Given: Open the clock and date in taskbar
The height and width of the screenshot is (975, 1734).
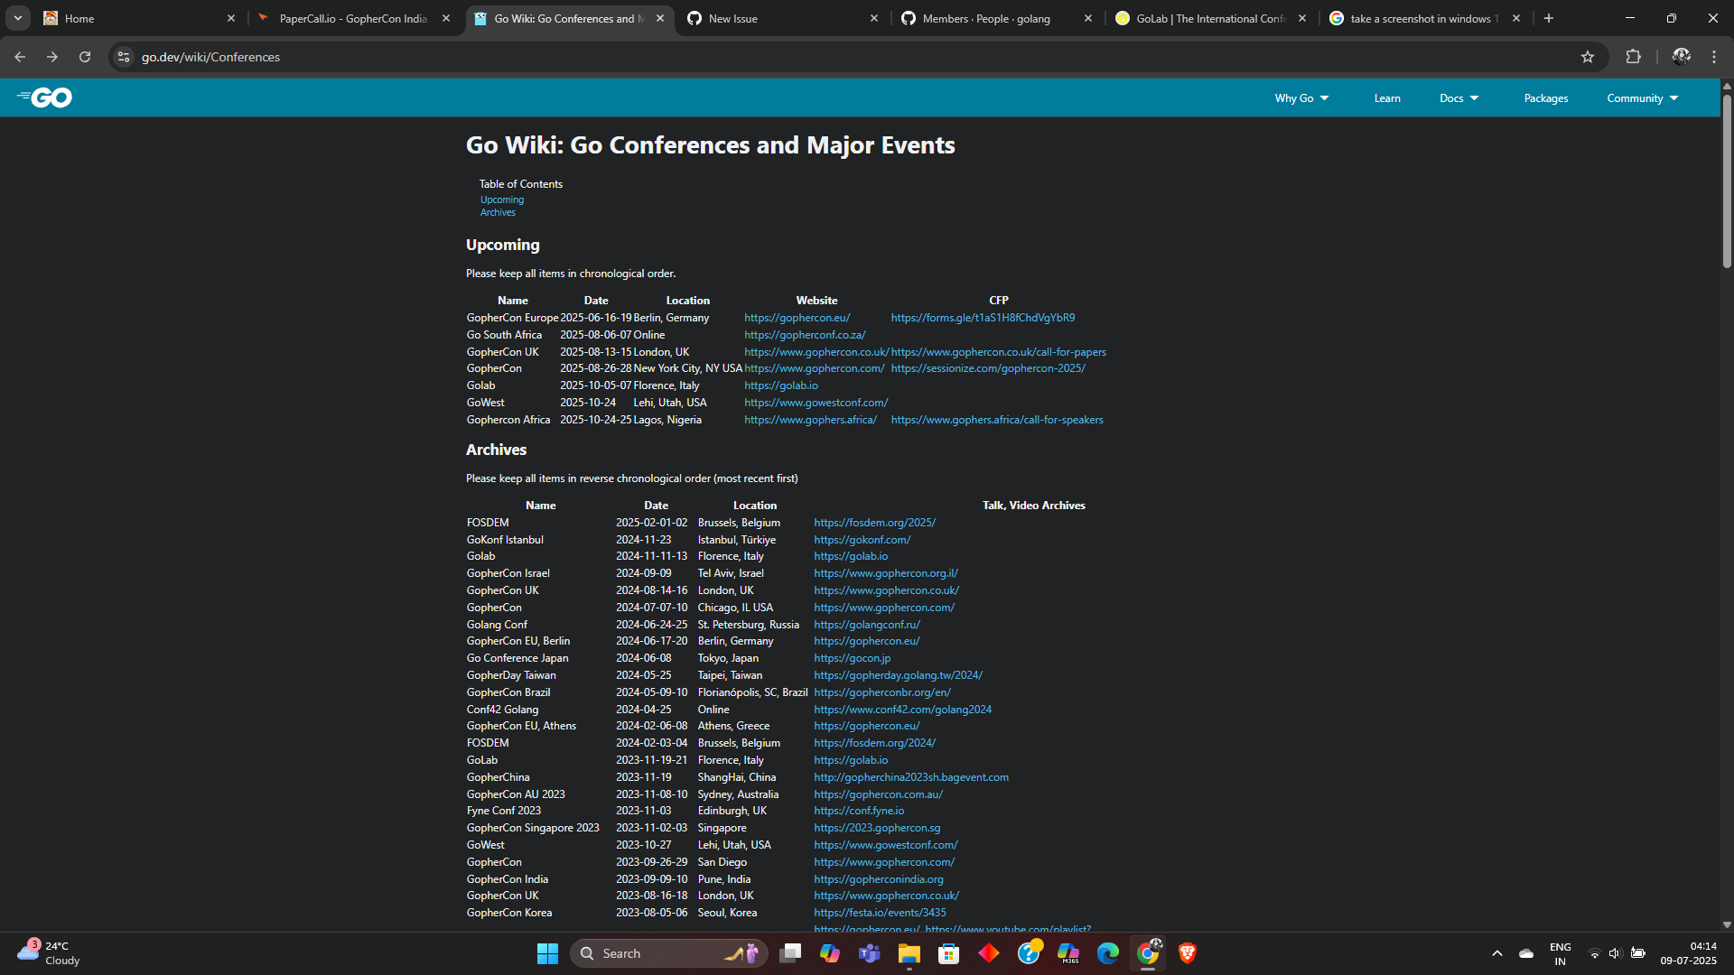Looking at the screenshot, I should (x=1688, y=953).
